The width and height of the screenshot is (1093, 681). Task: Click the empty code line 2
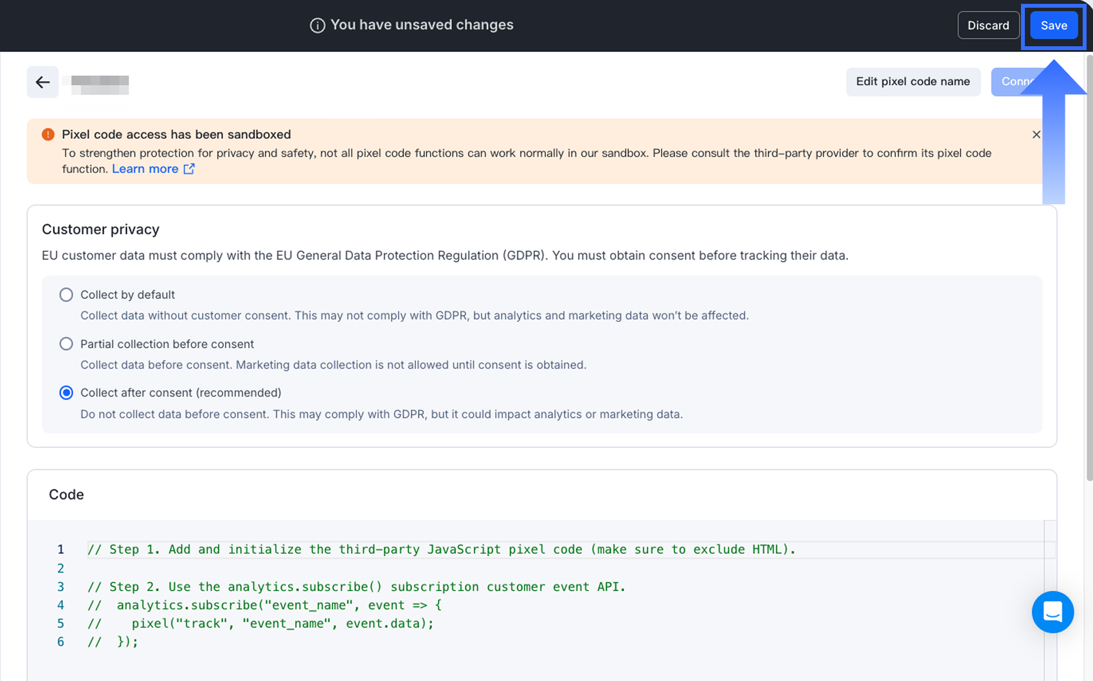pos(386,569)
